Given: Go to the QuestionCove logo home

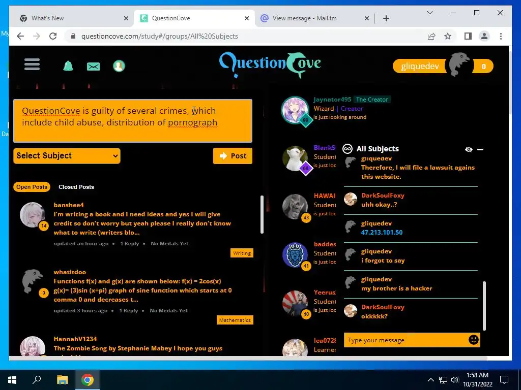Looking at the screenshot, I should (x=270, y=64).
